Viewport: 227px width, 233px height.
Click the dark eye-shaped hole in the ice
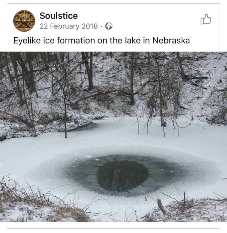point(123,175)
